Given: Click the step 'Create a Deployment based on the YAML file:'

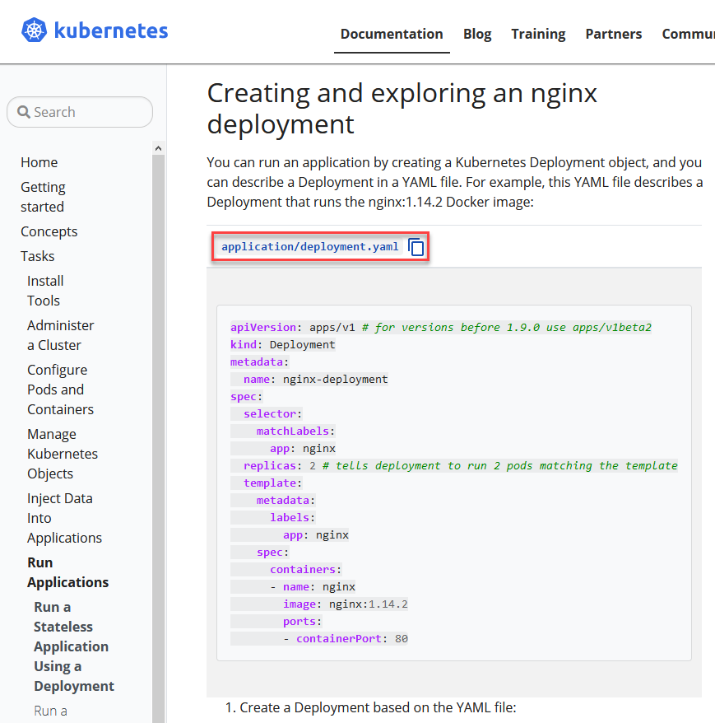Looking at the screenshot, I should 378,707.
